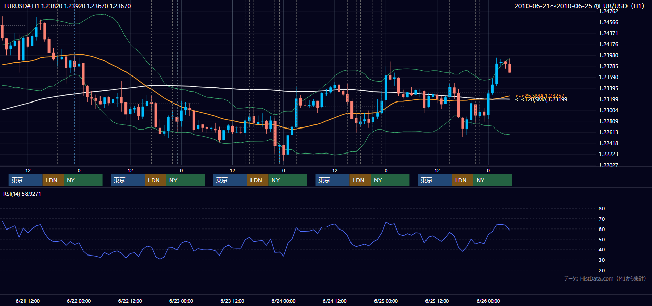
Task: Click the NY session block for the 6/25 session
Action: click(x=492, y=180)
